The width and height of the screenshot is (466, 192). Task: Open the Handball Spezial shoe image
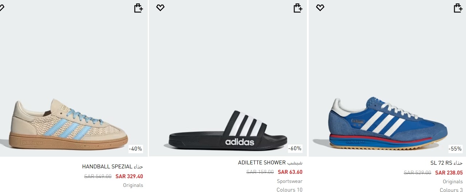[x=68, y=124]
